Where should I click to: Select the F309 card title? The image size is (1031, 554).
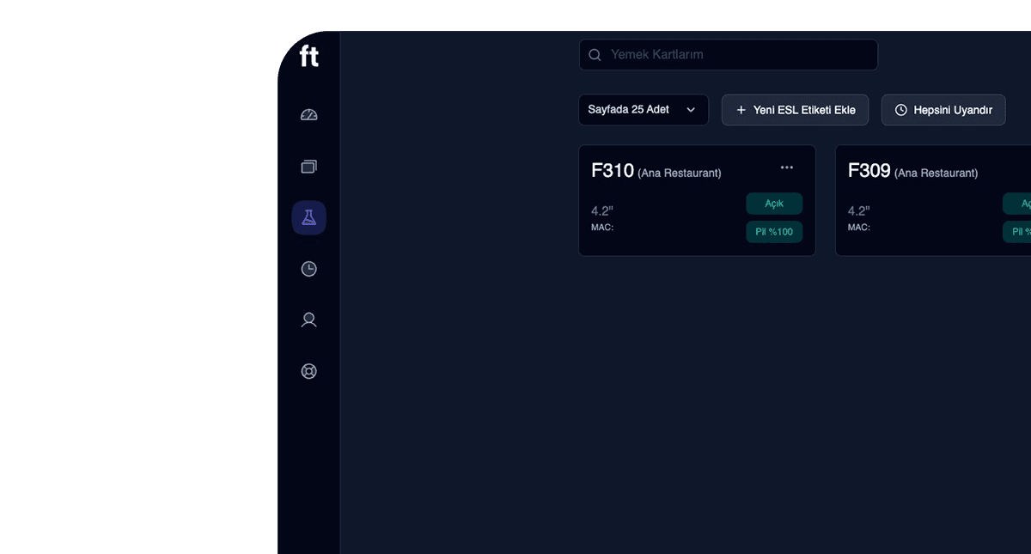[869, 171]
